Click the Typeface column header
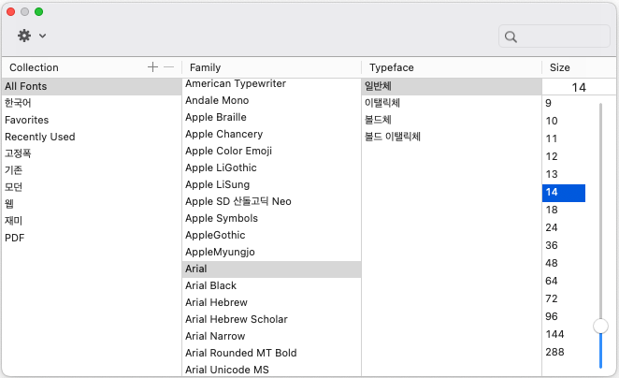 392,67
